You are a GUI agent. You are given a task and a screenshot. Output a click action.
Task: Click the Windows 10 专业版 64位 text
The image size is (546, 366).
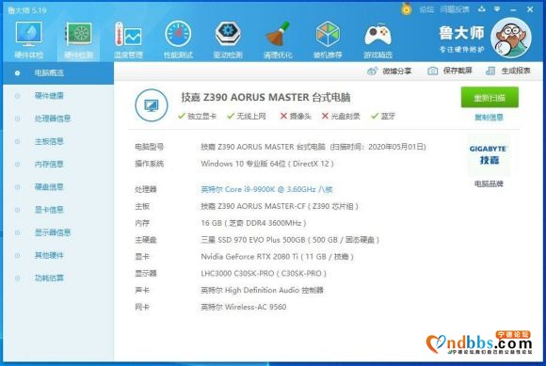[x=267, y=164]
